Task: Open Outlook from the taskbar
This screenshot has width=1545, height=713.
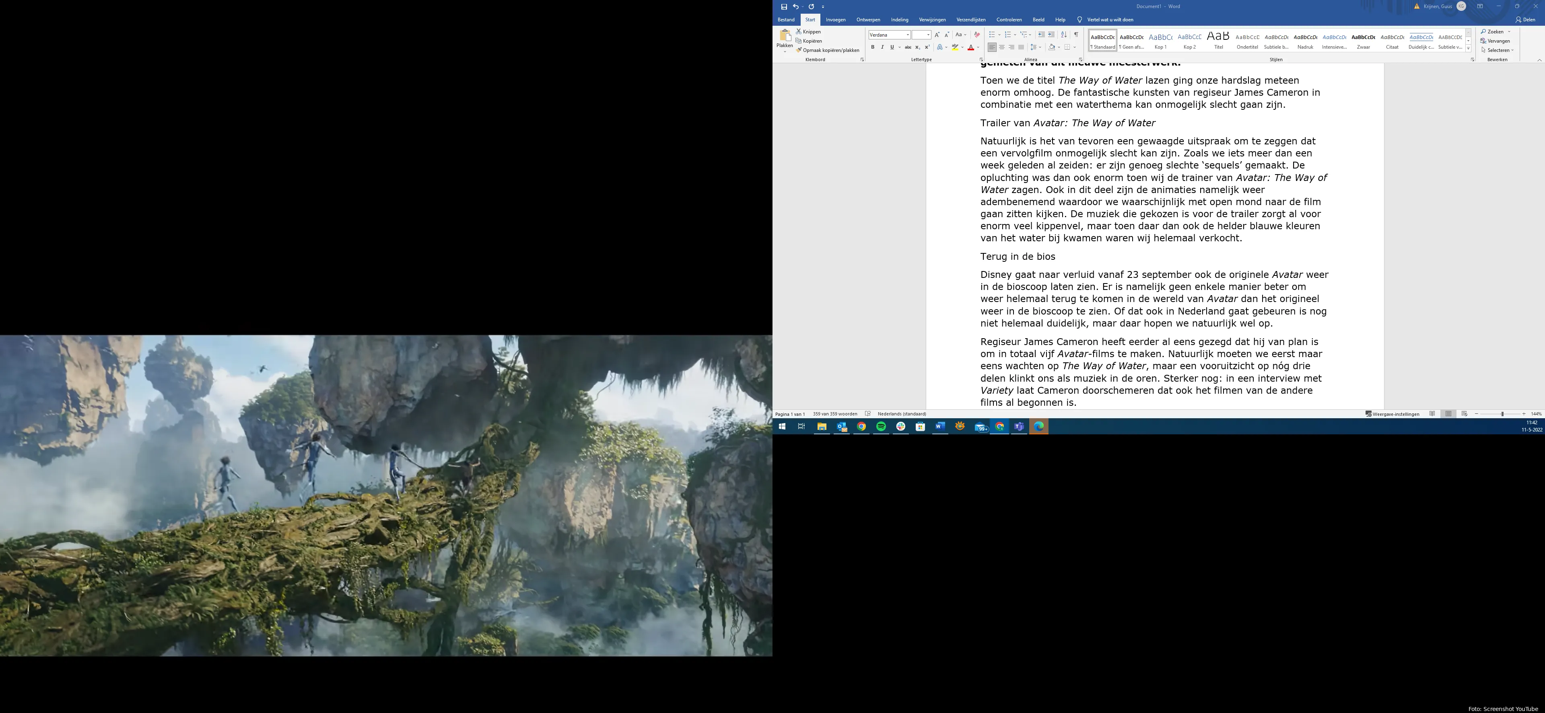Action: point(841,426)
